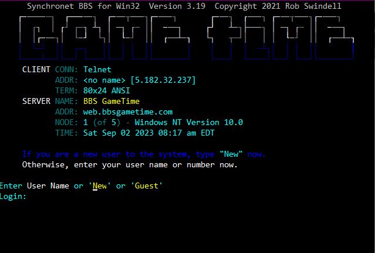Select the 'Telnet' connection value
Screen dimensions: 375x253
pos(97,70)
